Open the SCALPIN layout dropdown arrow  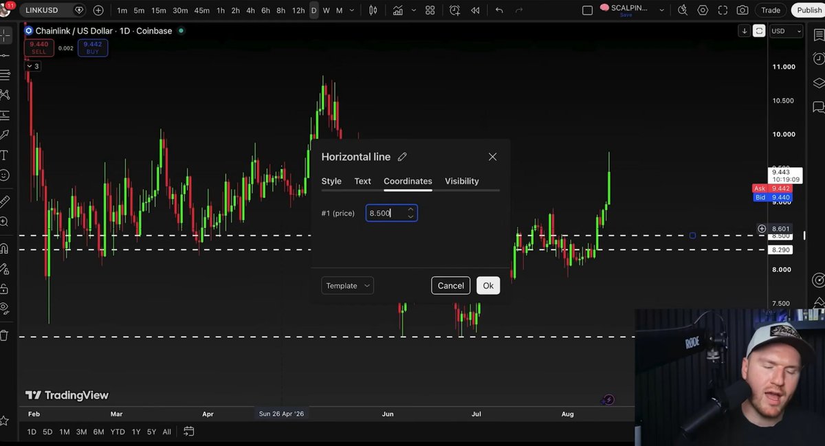click(x=661, y=10)
